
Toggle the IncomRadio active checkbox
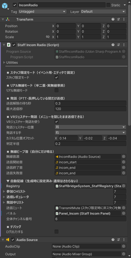click(15, 5)
